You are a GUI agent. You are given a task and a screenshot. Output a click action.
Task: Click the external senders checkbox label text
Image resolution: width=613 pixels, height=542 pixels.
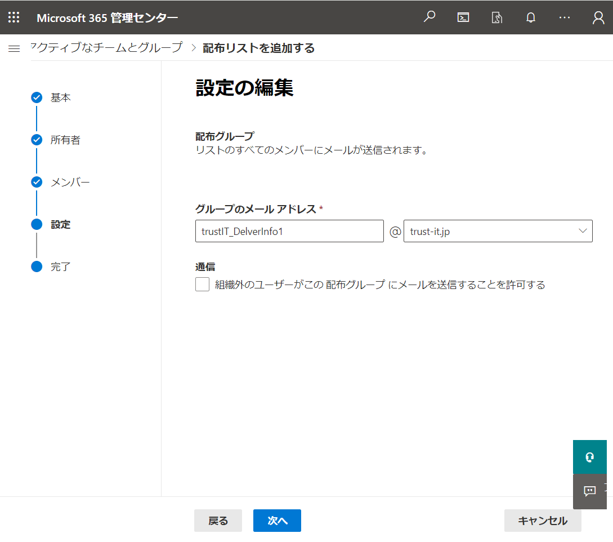pyautogui.click(x=380, y=285)
